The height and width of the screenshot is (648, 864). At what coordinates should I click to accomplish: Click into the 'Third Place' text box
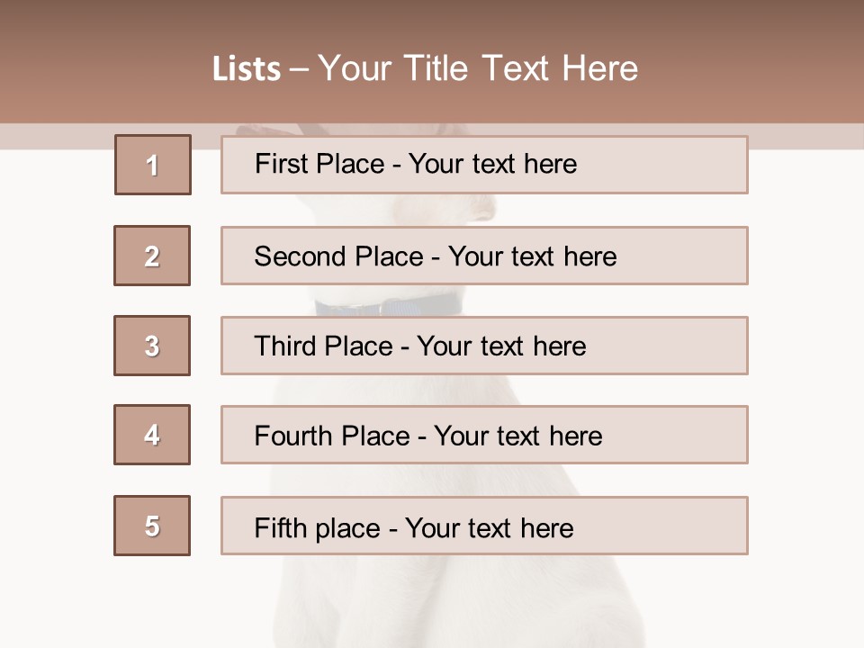click(x=484, y=346)
